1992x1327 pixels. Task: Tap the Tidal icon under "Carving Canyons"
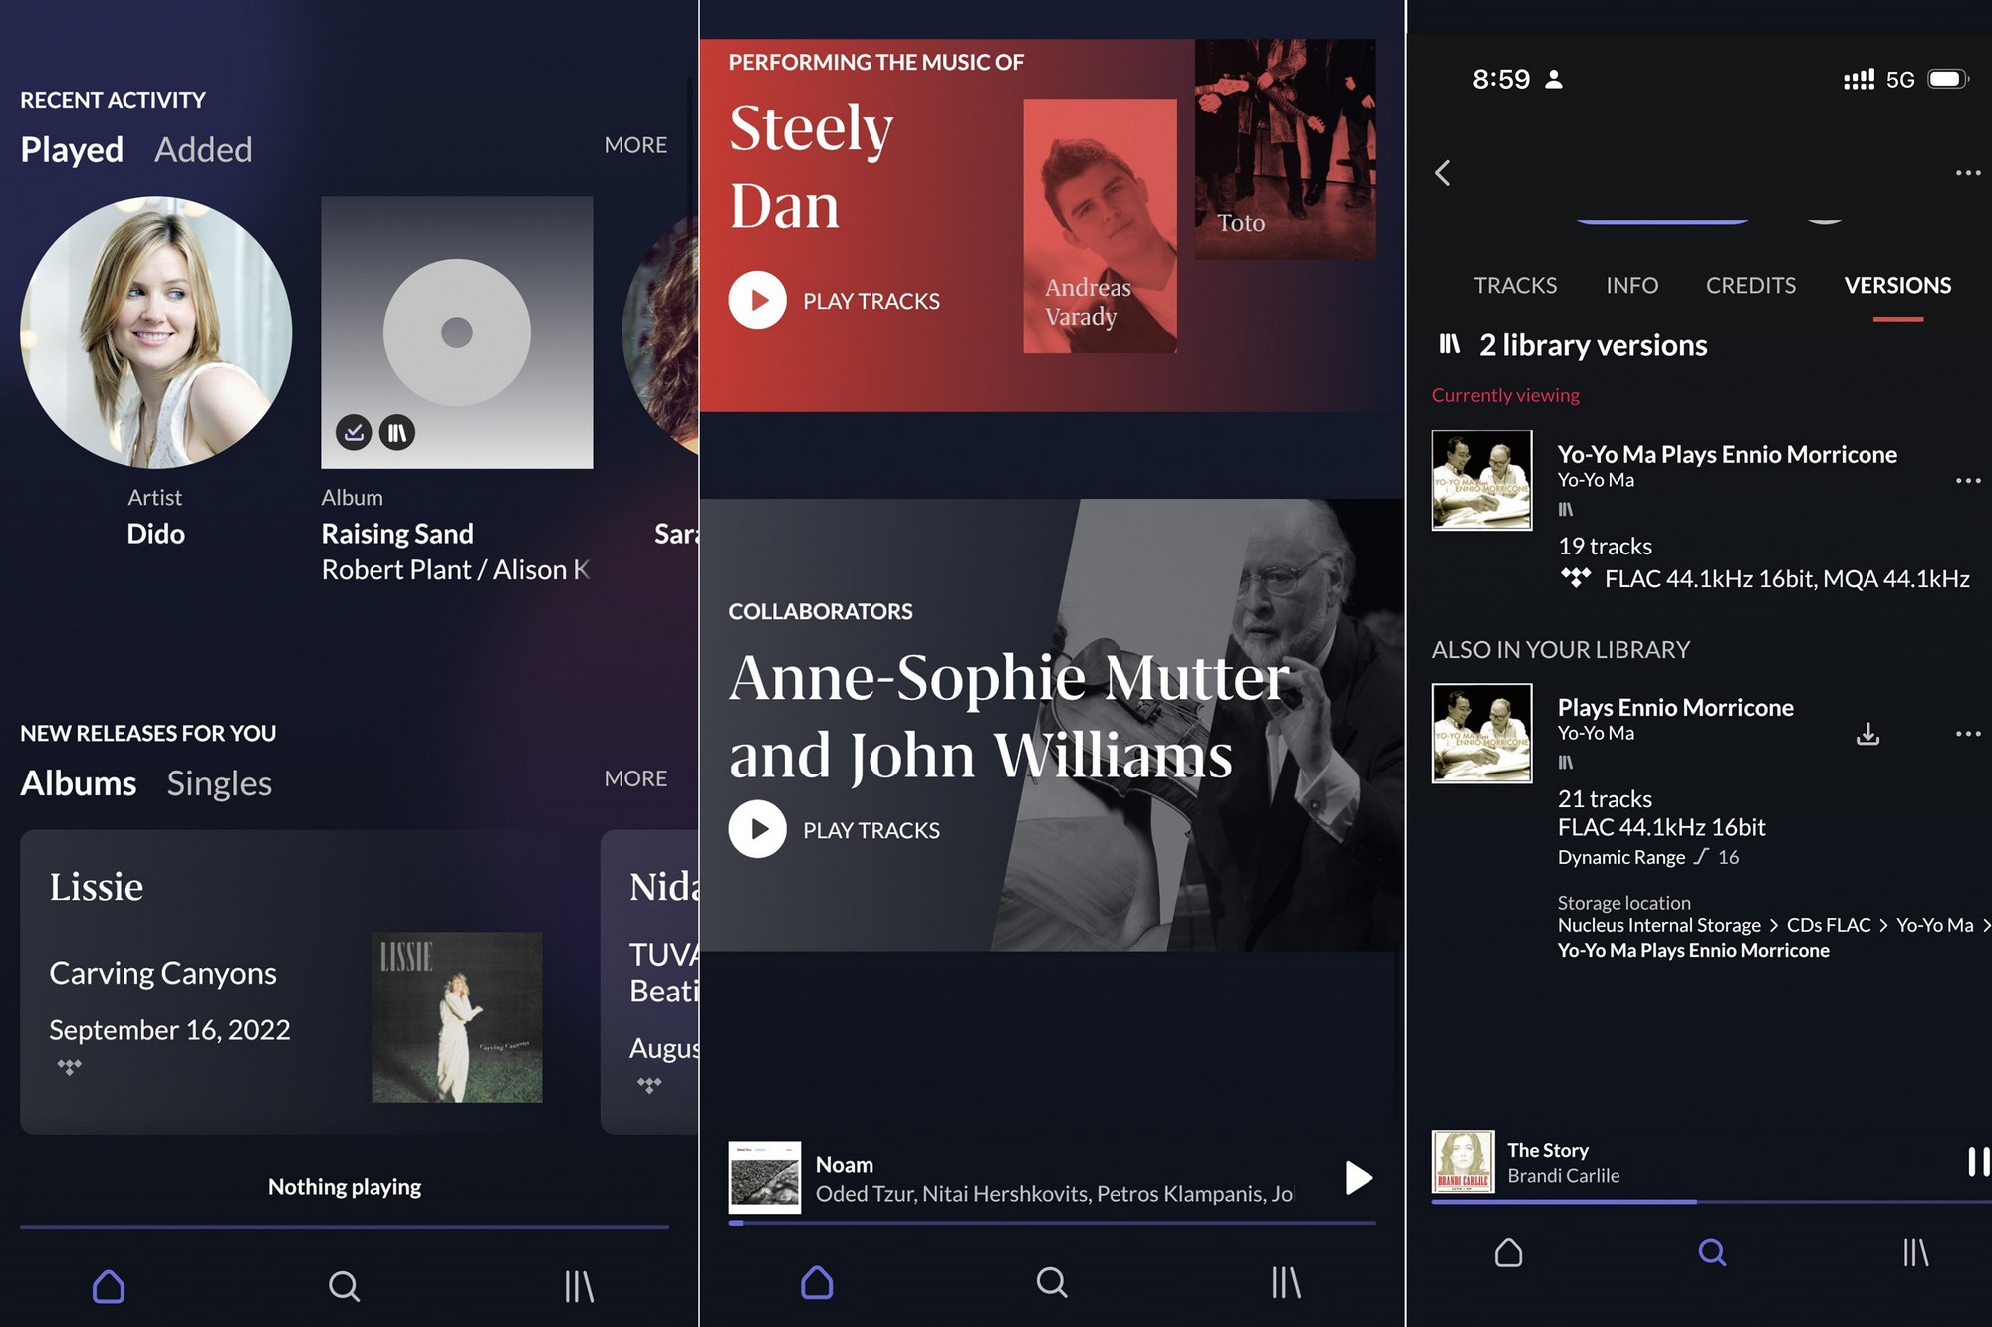68,1066
